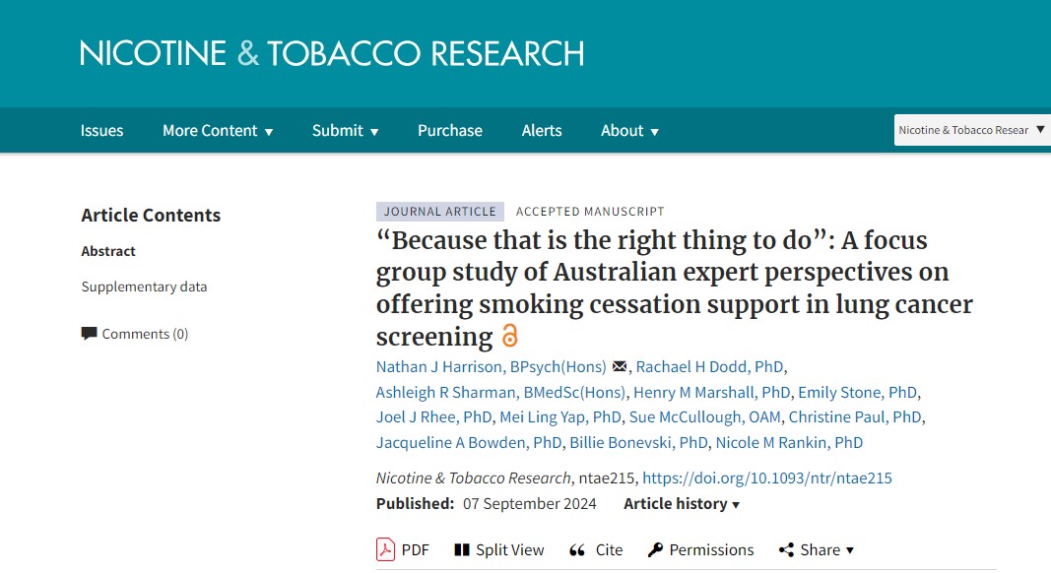Image resolution: width=1051 pixels, height=573 pixels.
Task: Open the PDF link text
Action: pyautogui.click(x=415, y=550)
